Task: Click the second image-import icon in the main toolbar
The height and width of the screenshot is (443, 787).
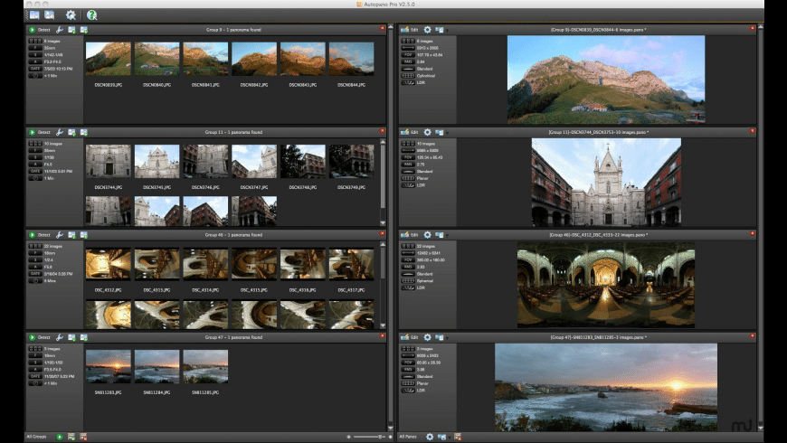Action: [50, 15]
